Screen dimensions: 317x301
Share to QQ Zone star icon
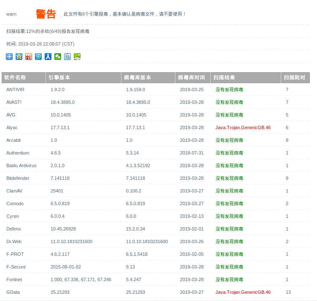[x=19, y=57]
